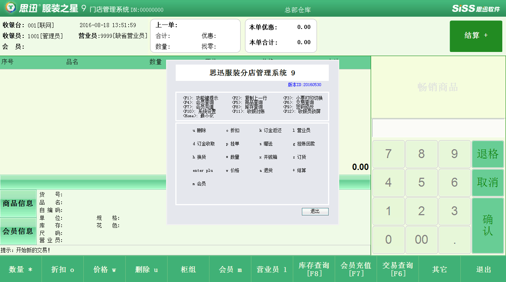Click 'g 挂账回款' shortcut in the help dialog
The image size is (506, 282).
tap(304, 144)
